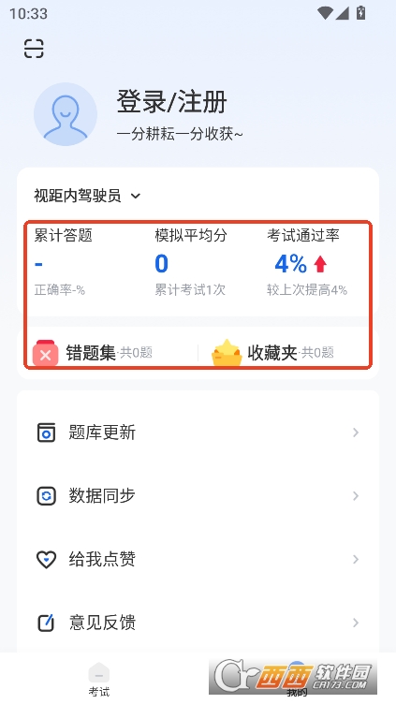This screenshot has width=396, height=704.
Task: Open the 给我点赞 row chevron
Action: (x=356, y=559)
